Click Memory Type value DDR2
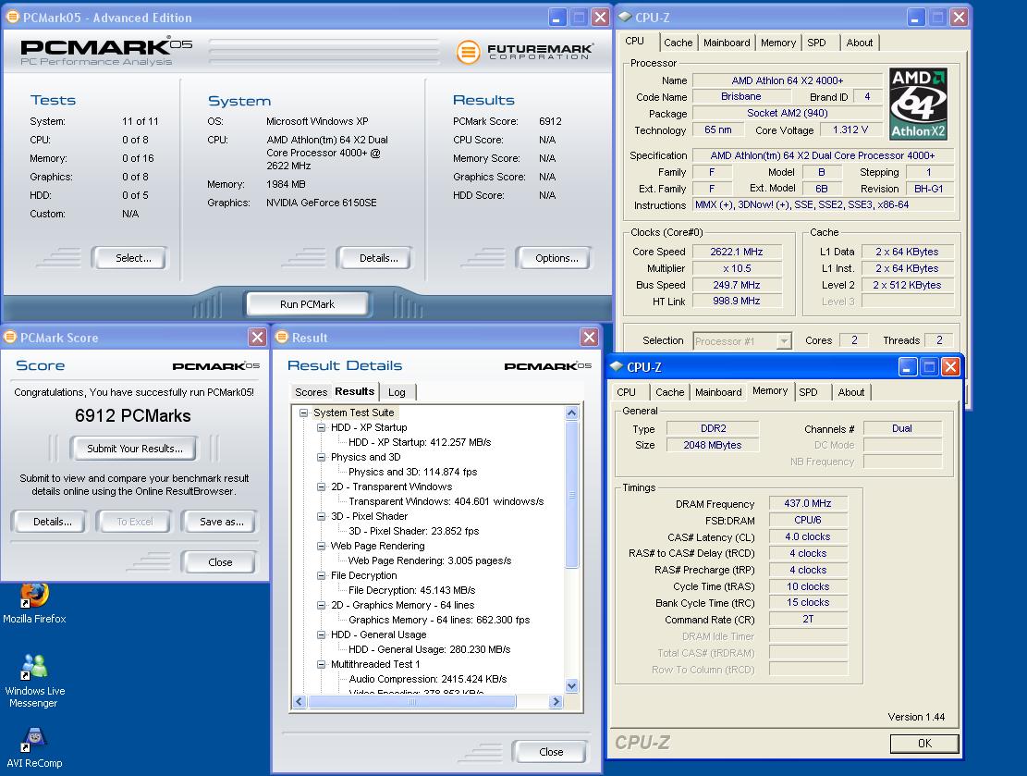This screenshot has width=1027, height=776. pyautogui.click(x=713, y=428)
